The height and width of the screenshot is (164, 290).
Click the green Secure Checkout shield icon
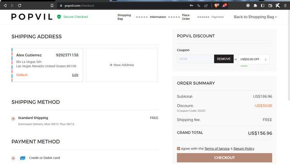59,17
